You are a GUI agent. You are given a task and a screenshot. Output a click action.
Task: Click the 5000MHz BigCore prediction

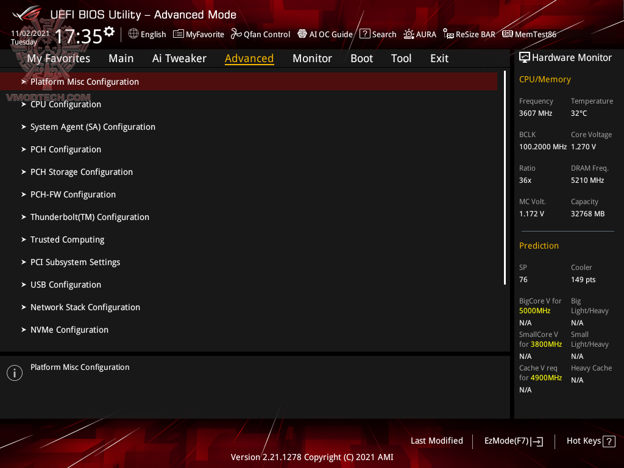(x=534, y=311)
